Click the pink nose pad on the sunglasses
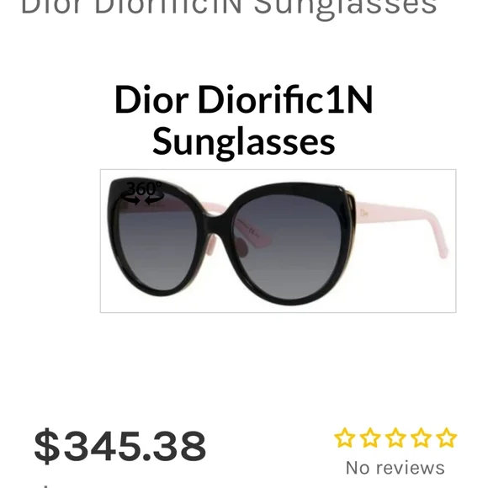This screenshot has height=488, width=488. [212, 244]
